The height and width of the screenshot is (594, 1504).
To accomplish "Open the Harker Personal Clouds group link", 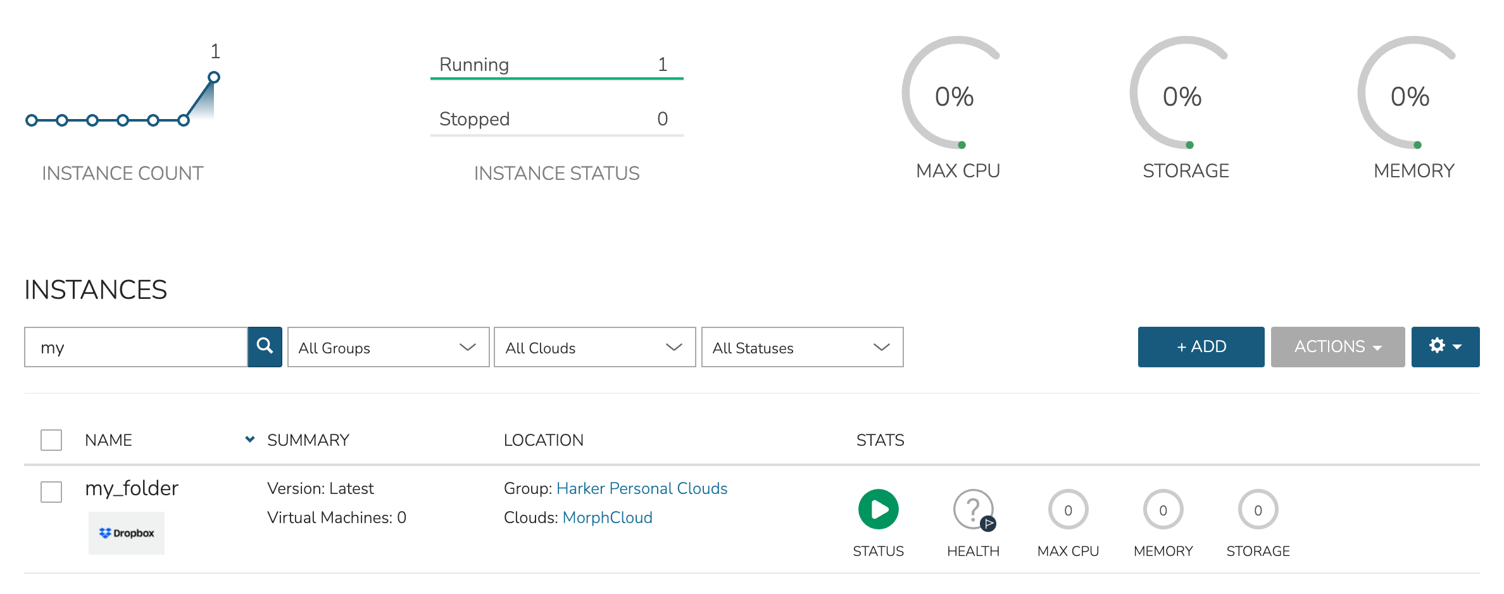I will pyautogui.click(x=642, y=488).
